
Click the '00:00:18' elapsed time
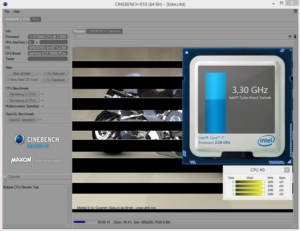click(x=104, y=222)
